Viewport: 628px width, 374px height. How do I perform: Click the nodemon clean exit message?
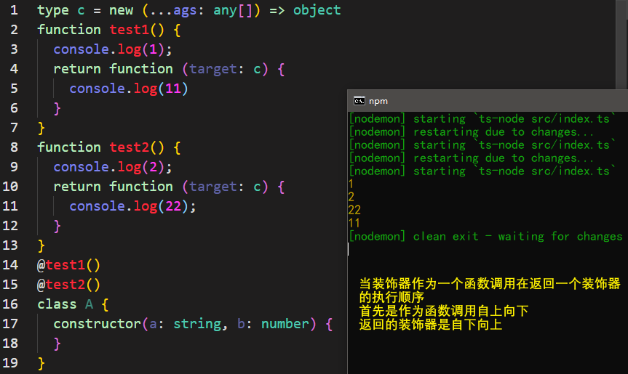tap(485, 236)
